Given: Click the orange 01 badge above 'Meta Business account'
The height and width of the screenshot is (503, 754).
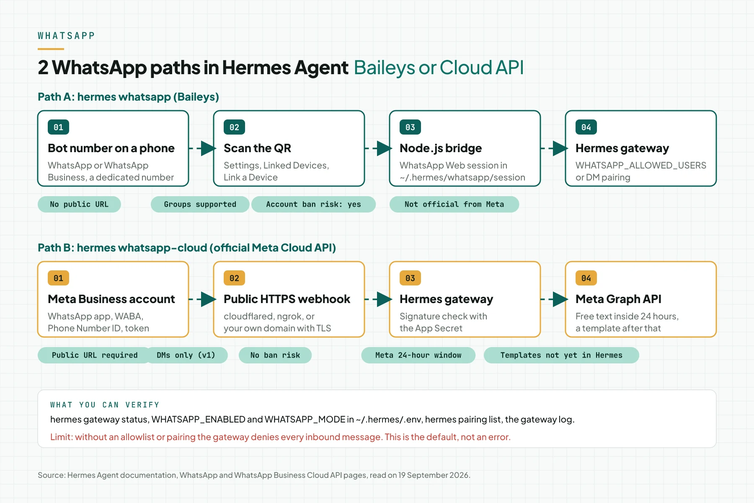Looking at the screenshot, I should [58, 278].
